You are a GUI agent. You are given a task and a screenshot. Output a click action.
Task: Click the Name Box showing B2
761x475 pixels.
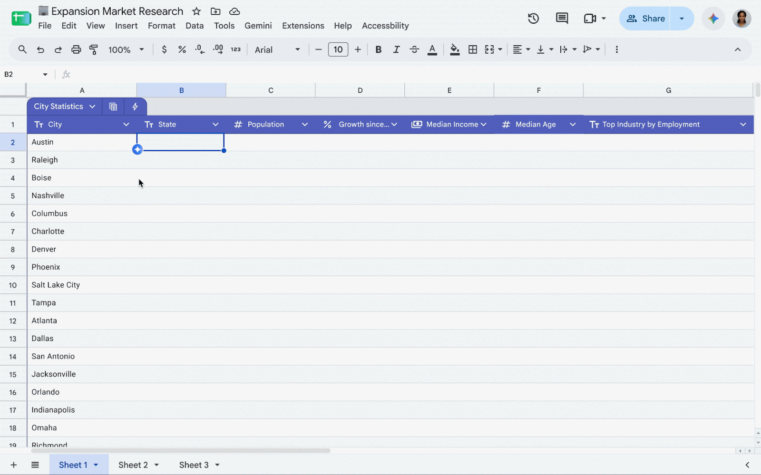click(26, 74)
